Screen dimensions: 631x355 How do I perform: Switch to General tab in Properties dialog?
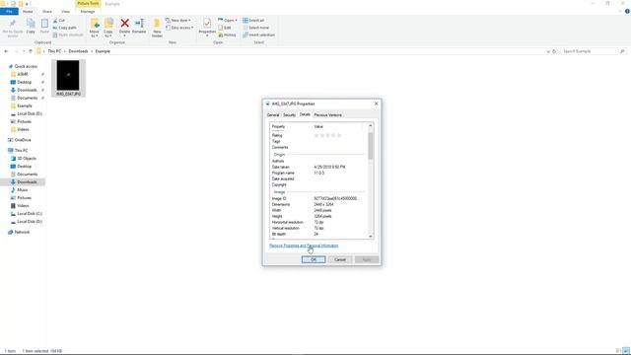tap(273, 115)
